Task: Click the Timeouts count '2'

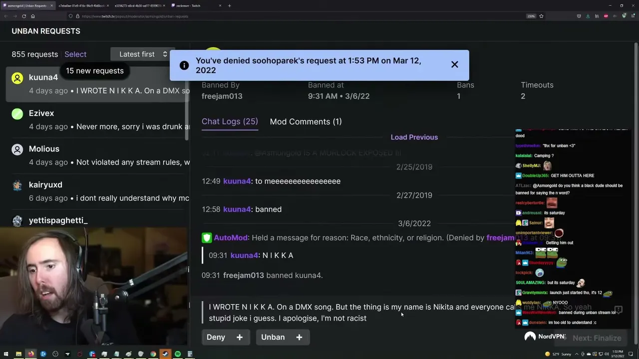Action: (523, 96)
